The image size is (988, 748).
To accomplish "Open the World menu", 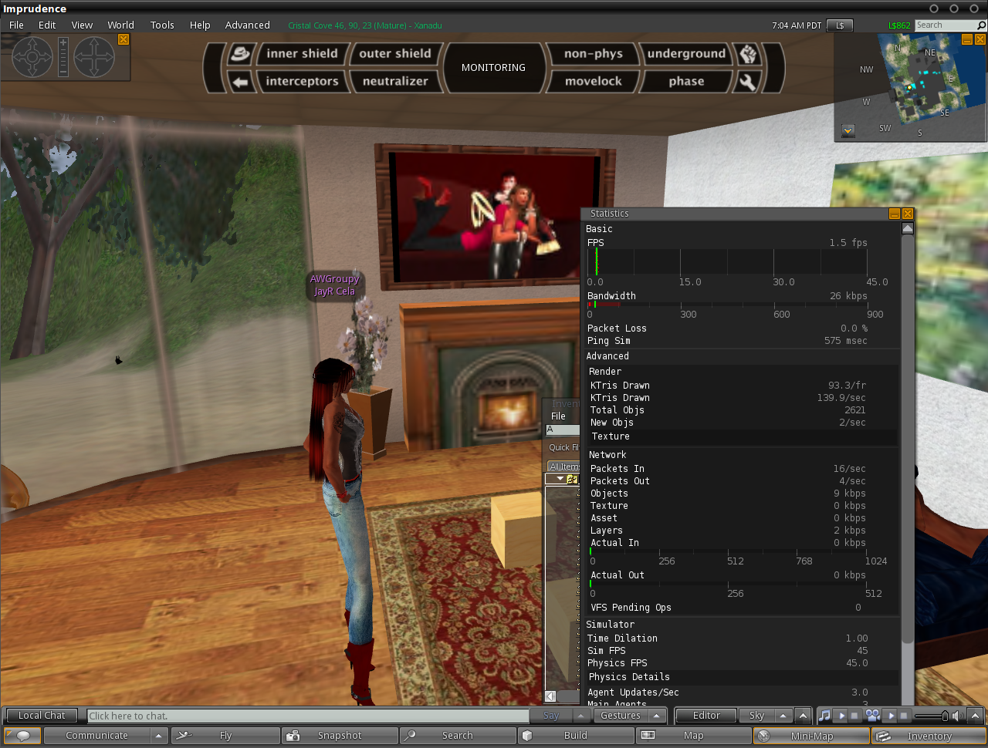I will click(x=120, y=25).
